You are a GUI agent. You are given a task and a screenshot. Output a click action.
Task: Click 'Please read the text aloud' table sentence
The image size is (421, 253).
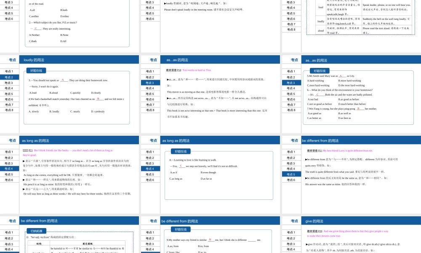[376, 28]
